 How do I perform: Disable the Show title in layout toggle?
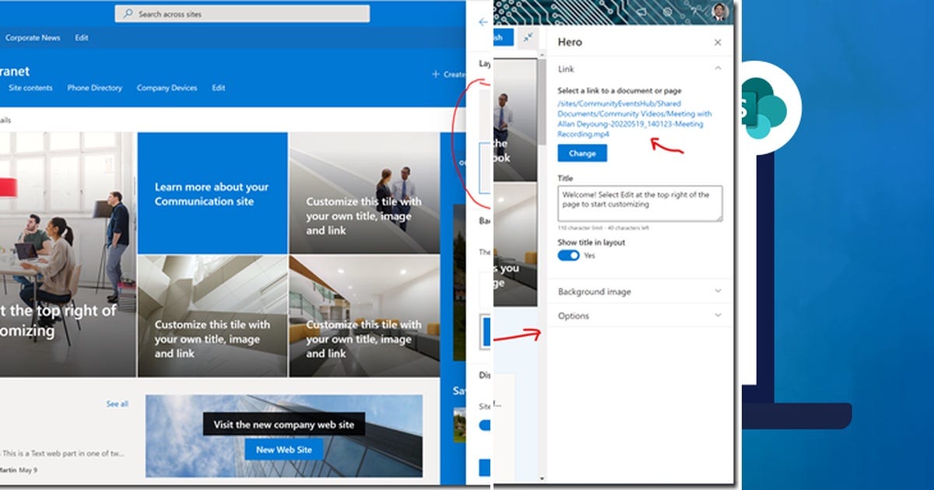coord(569,255)
